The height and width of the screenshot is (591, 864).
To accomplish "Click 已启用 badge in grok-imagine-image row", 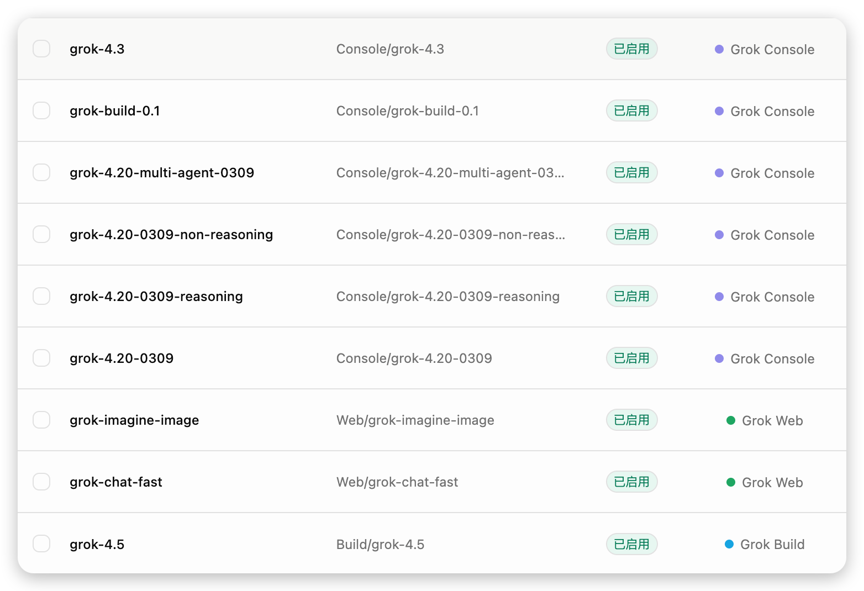I will (x=631, y=420).
